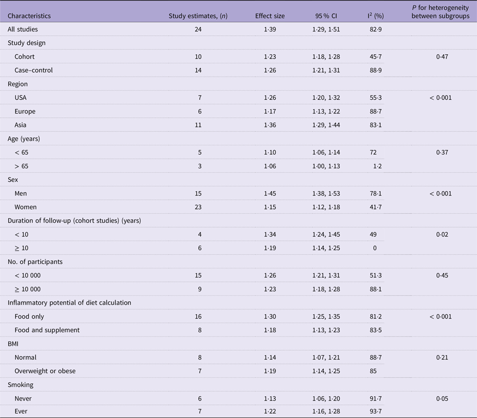Viewport: 477px width, 418px height.
Task: Select the Women row label
Action: click(x=26, y=207)
